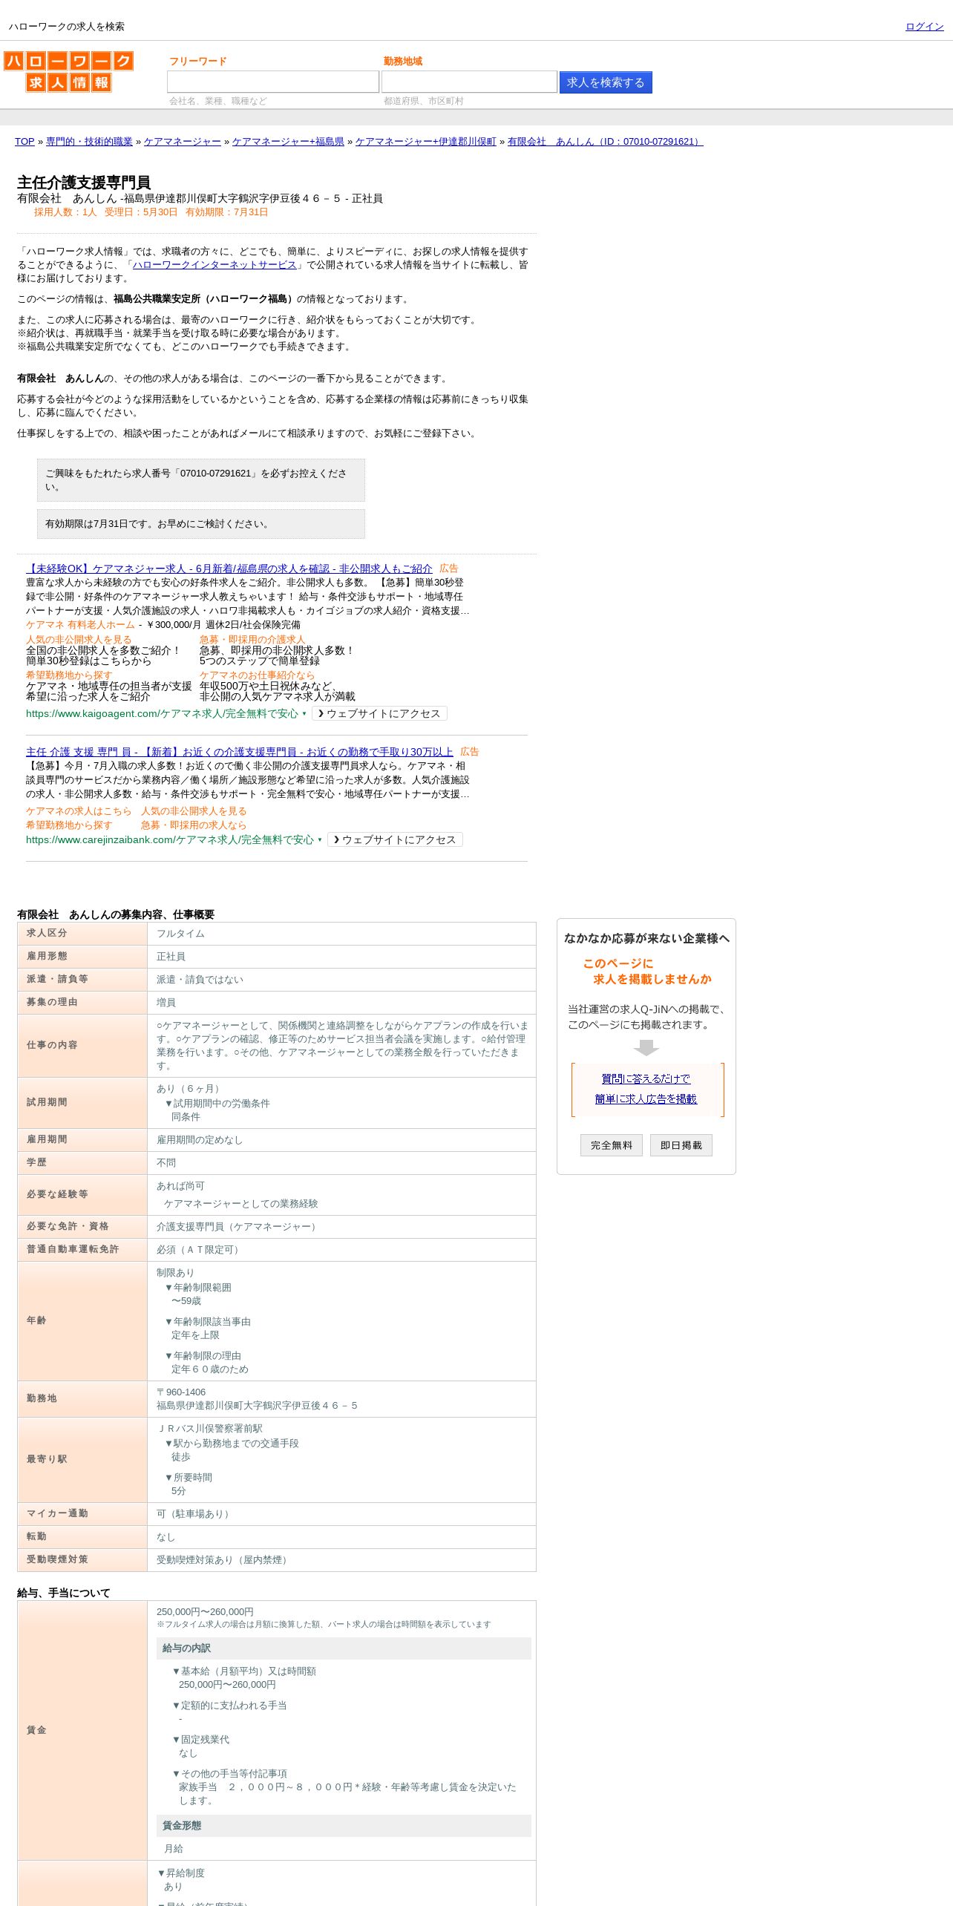953x1906 pixels.
Task: Click 急募・即採用の求人なら ad sublink
Action: (194, 825)
